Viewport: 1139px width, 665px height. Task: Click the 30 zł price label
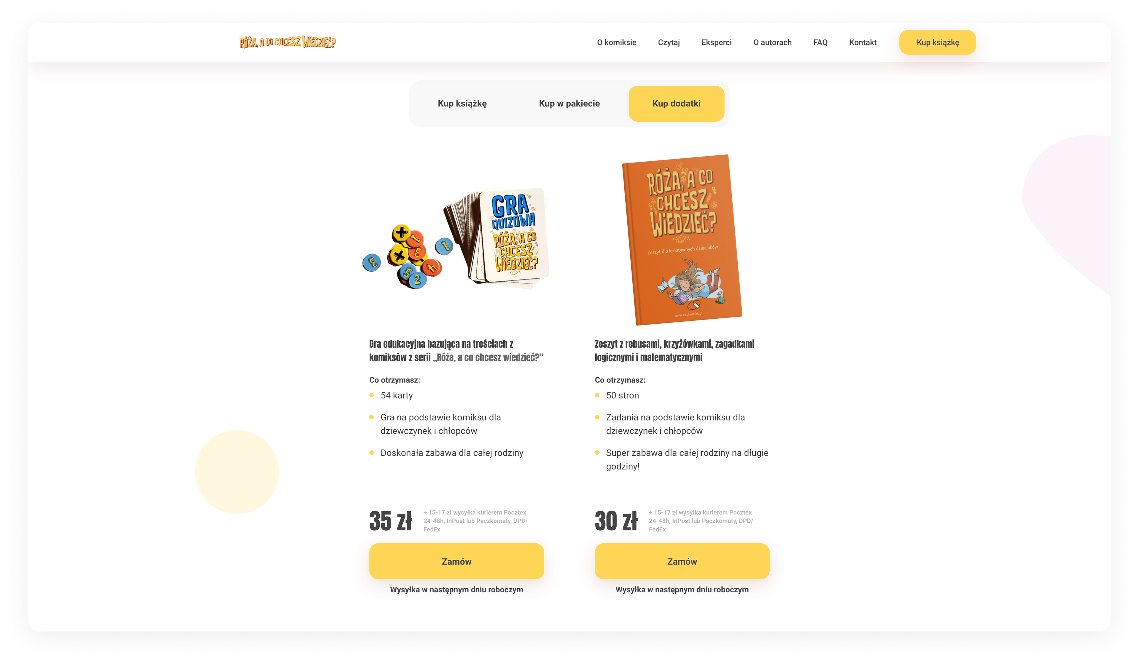[616, 520]
